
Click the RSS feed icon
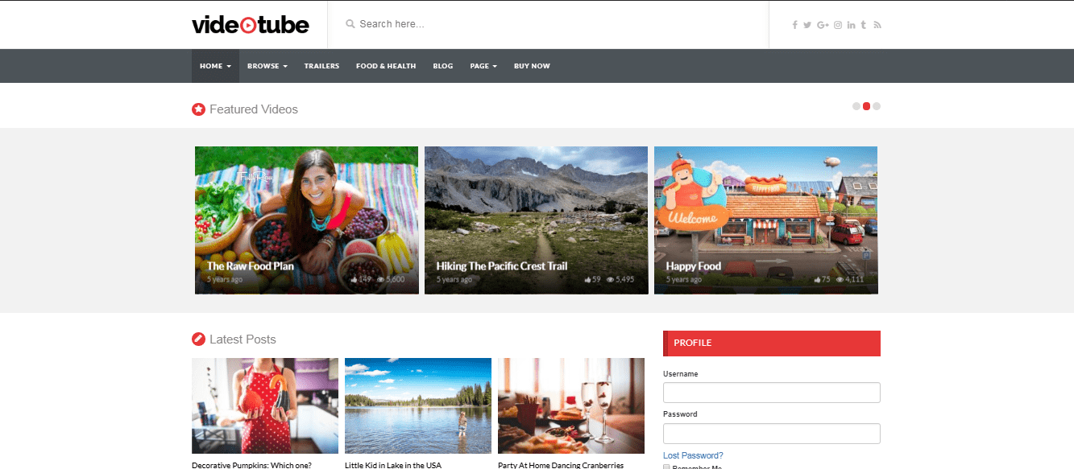pos(877,25)
